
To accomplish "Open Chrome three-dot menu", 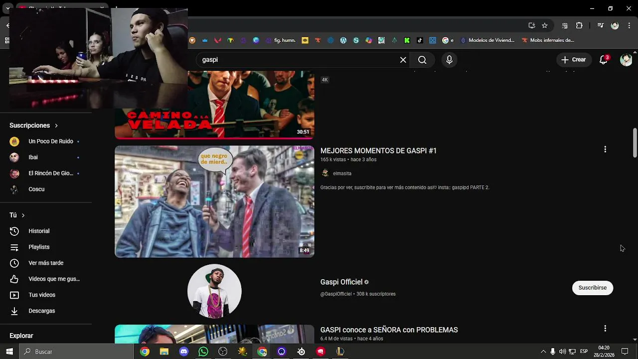I will tap(629, 25).
